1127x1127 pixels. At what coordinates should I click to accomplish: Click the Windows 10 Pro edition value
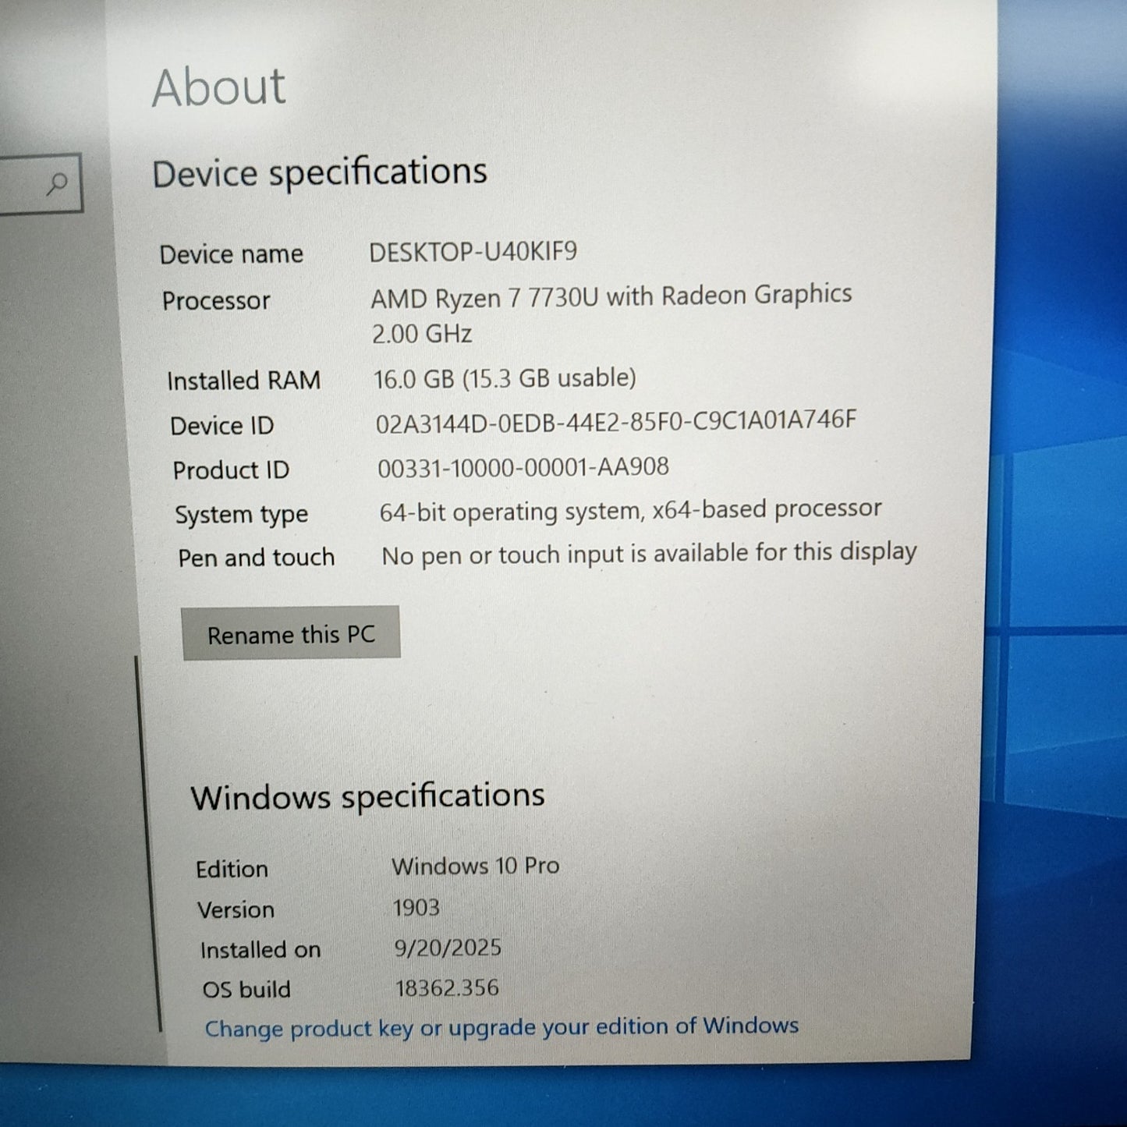(475, 866)
